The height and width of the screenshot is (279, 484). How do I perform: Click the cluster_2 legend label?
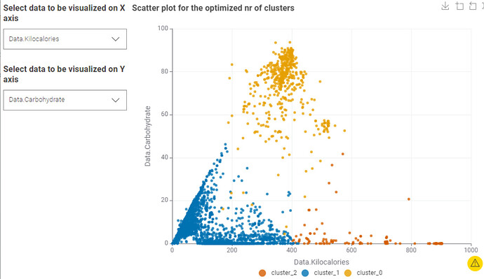click(284, 273)
